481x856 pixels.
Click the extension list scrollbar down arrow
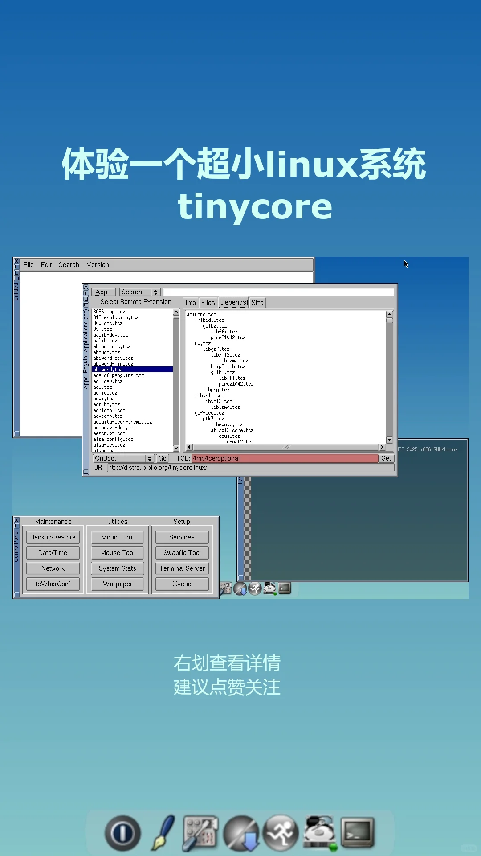pyautogui.click(x=176, y=448)
